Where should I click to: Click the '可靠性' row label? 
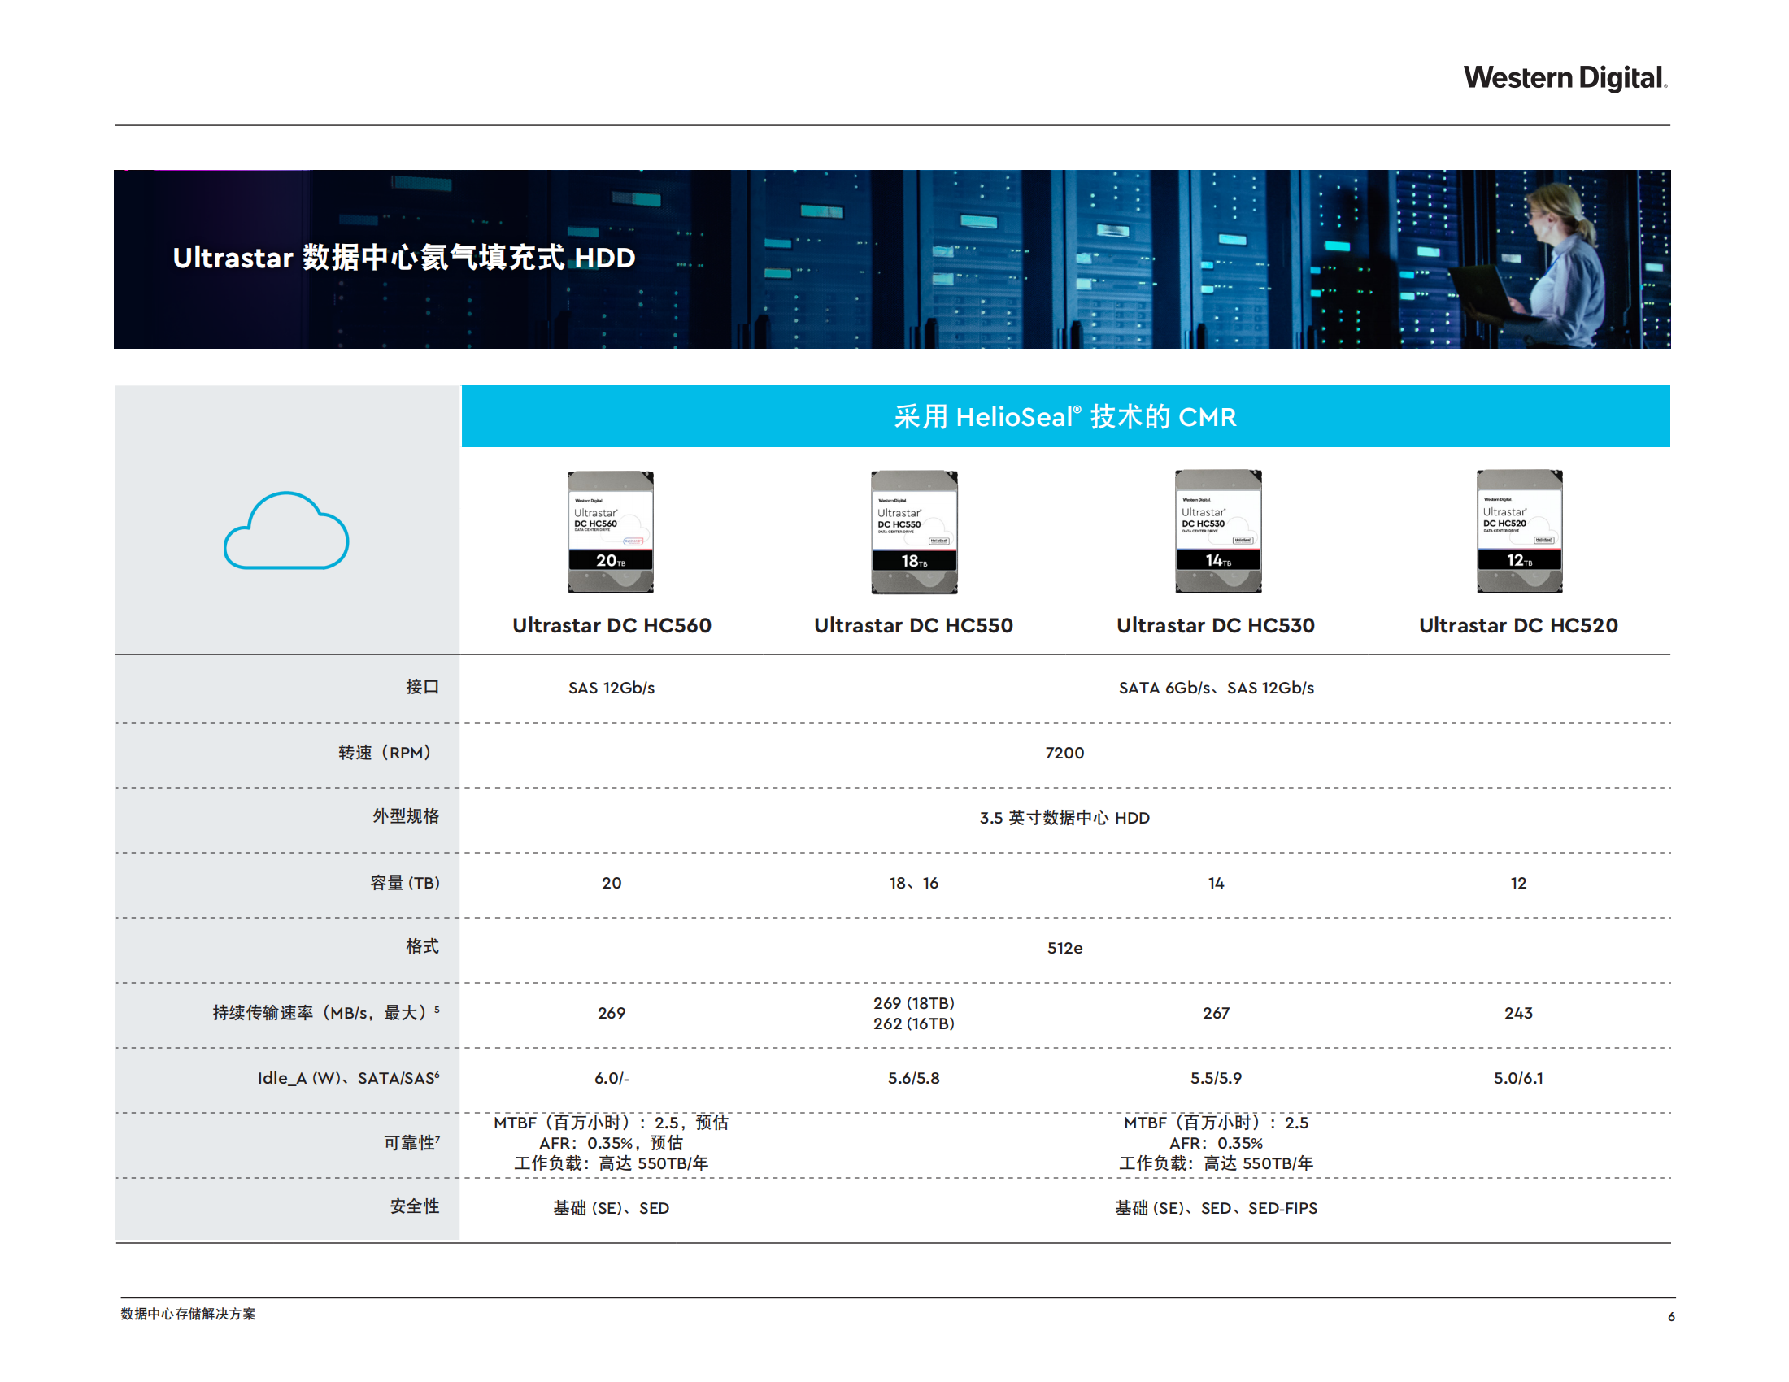click(412, 1142)
